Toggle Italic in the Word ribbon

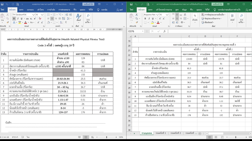(x=18, y=19)
